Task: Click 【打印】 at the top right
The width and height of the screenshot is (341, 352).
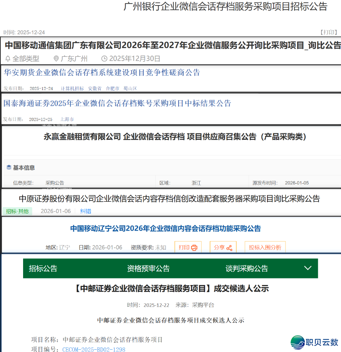Action: click(328, 32)
